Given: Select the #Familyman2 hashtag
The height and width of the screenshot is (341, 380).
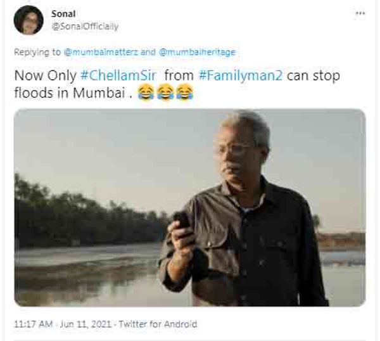Looking at the screenshot, I should pyautogui.click(x=241, y=75).
